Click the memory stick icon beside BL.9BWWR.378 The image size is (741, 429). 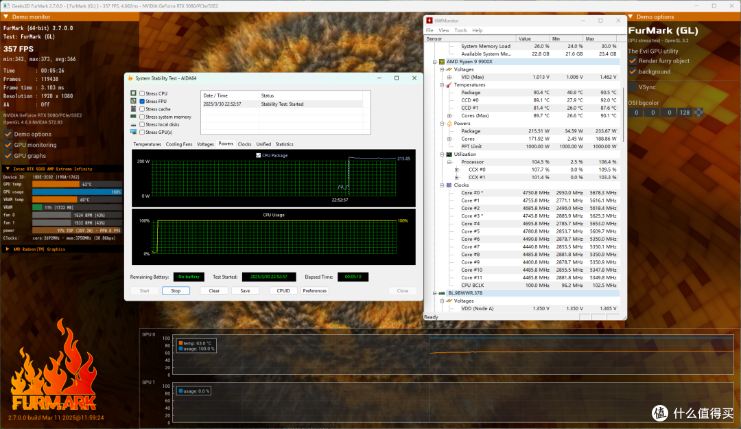click(x=442, y=293)
